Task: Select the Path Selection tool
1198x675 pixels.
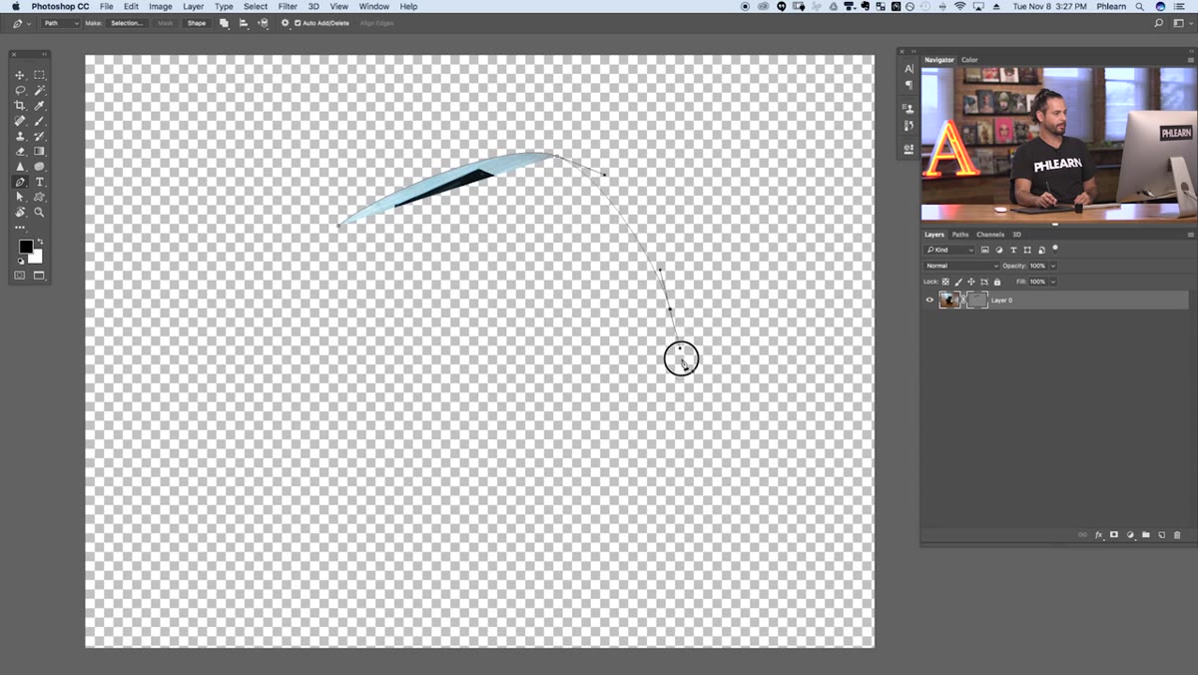Action: pos(20,198)
